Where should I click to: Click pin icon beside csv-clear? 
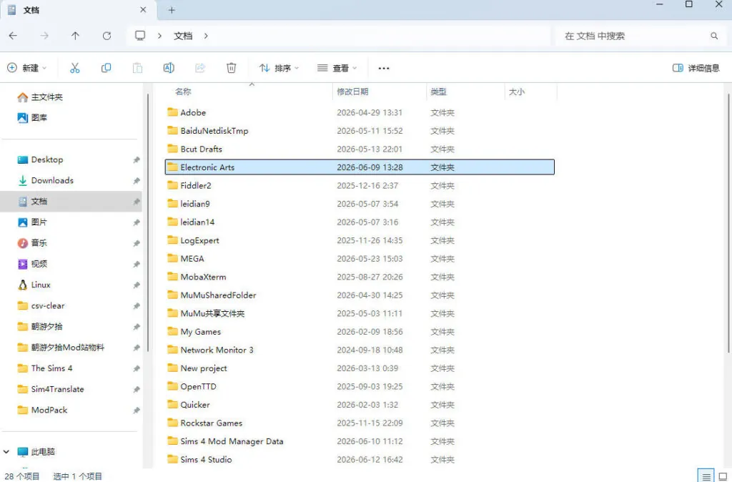[137, 306]
